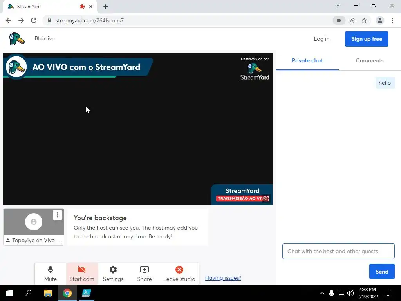This screenshot has height=301, width=401.
Task: Open network status in tray
Action: click(x=341, y=293)
